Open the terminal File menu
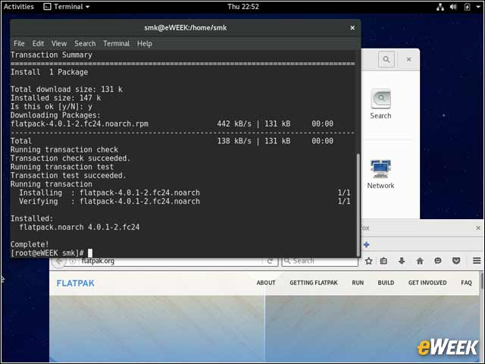The image size is (485, 364). 19,43
